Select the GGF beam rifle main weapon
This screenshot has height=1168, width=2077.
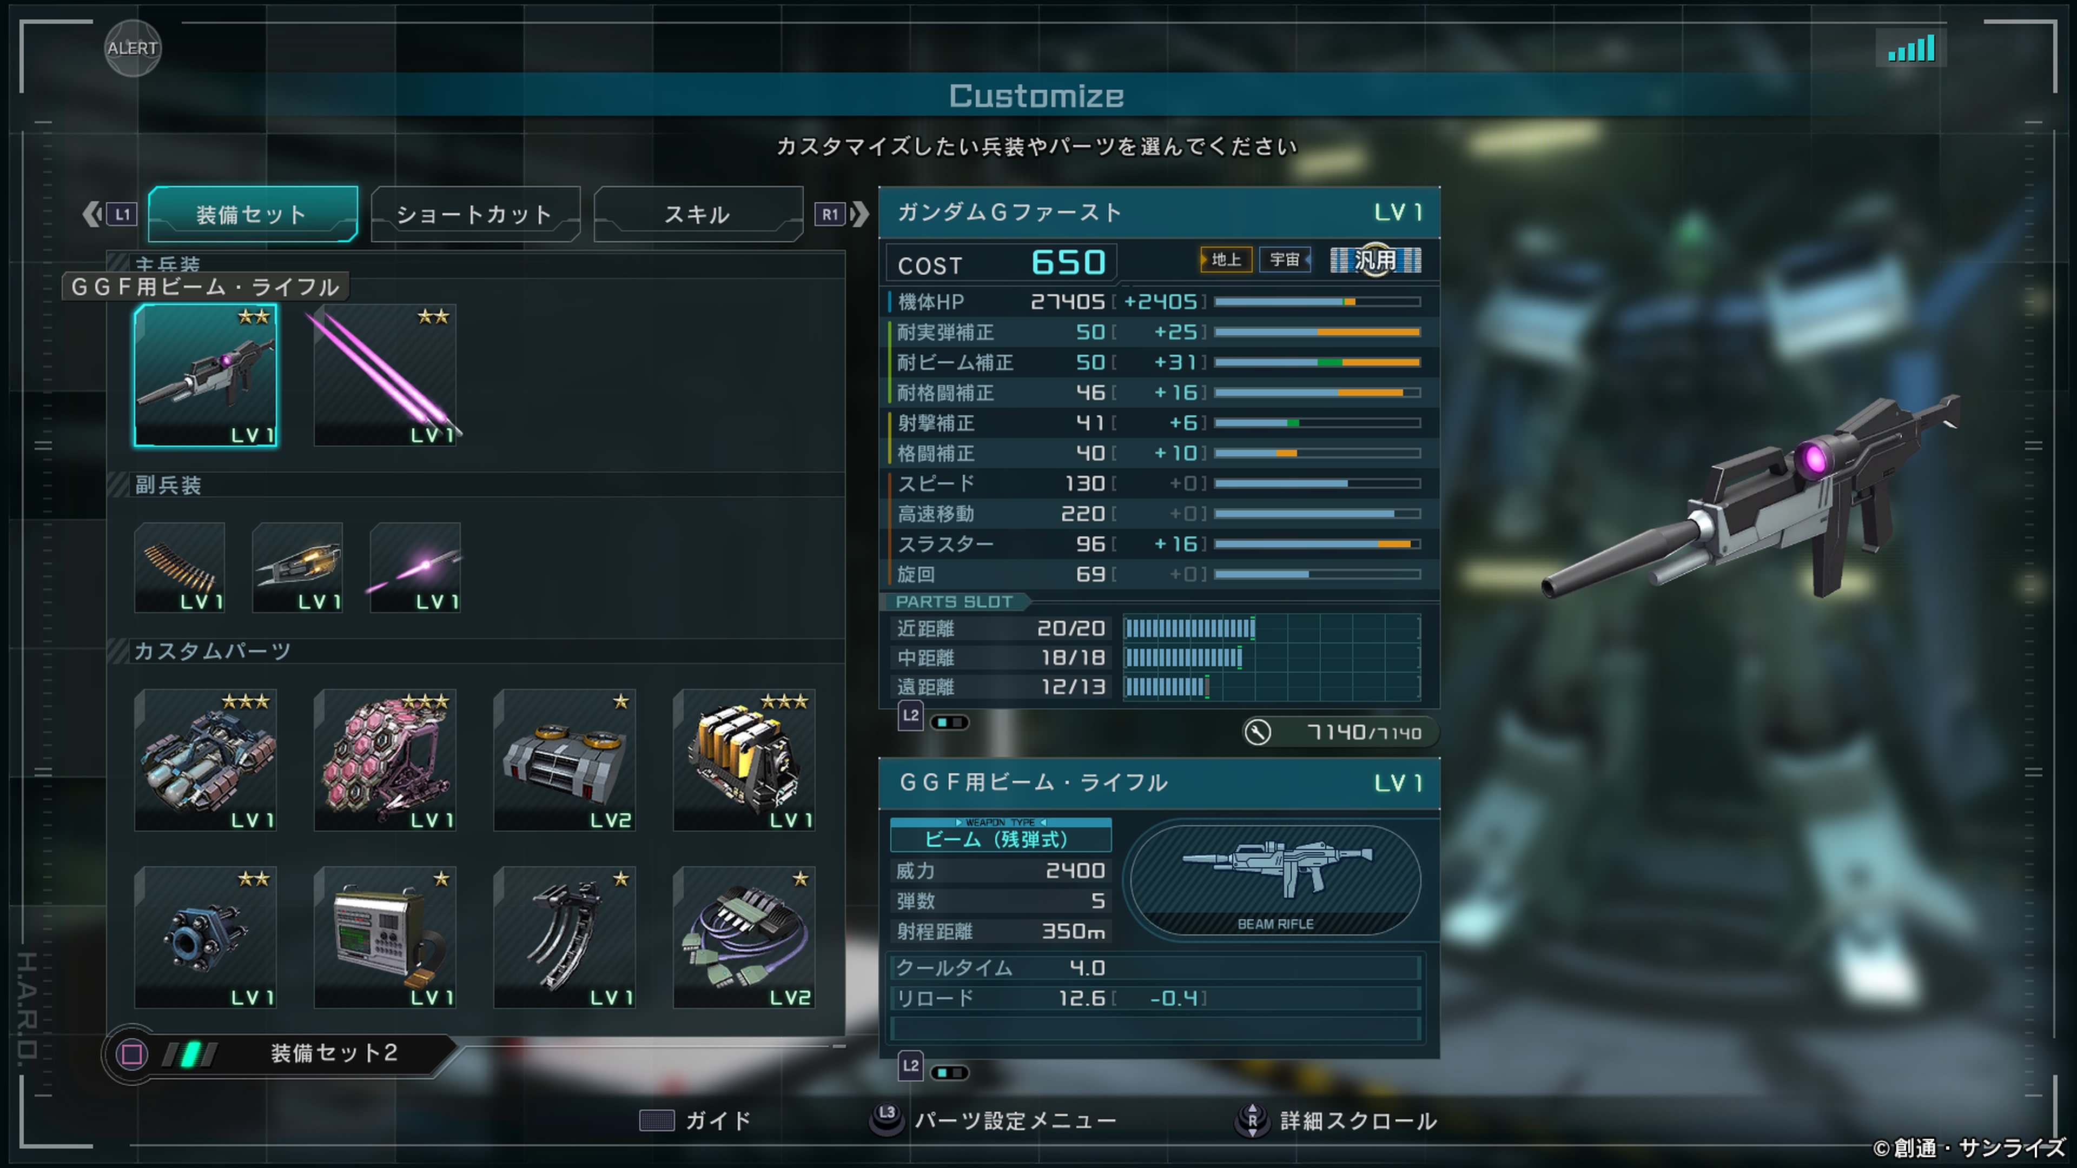206,375
